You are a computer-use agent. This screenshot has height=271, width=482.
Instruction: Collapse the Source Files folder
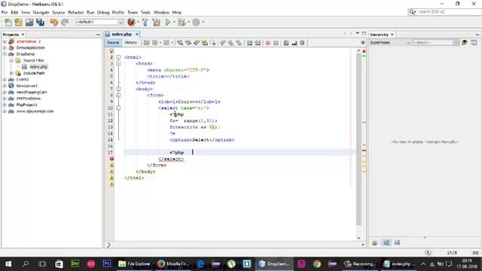click(x=11, y=60)
